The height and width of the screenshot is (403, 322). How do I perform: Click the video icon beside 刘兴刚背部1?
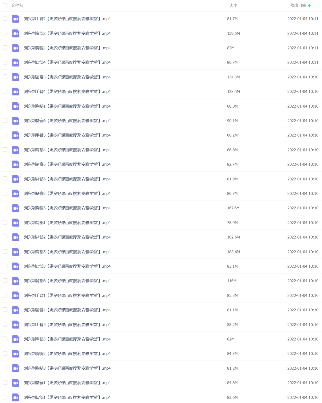tap(16, 397)
